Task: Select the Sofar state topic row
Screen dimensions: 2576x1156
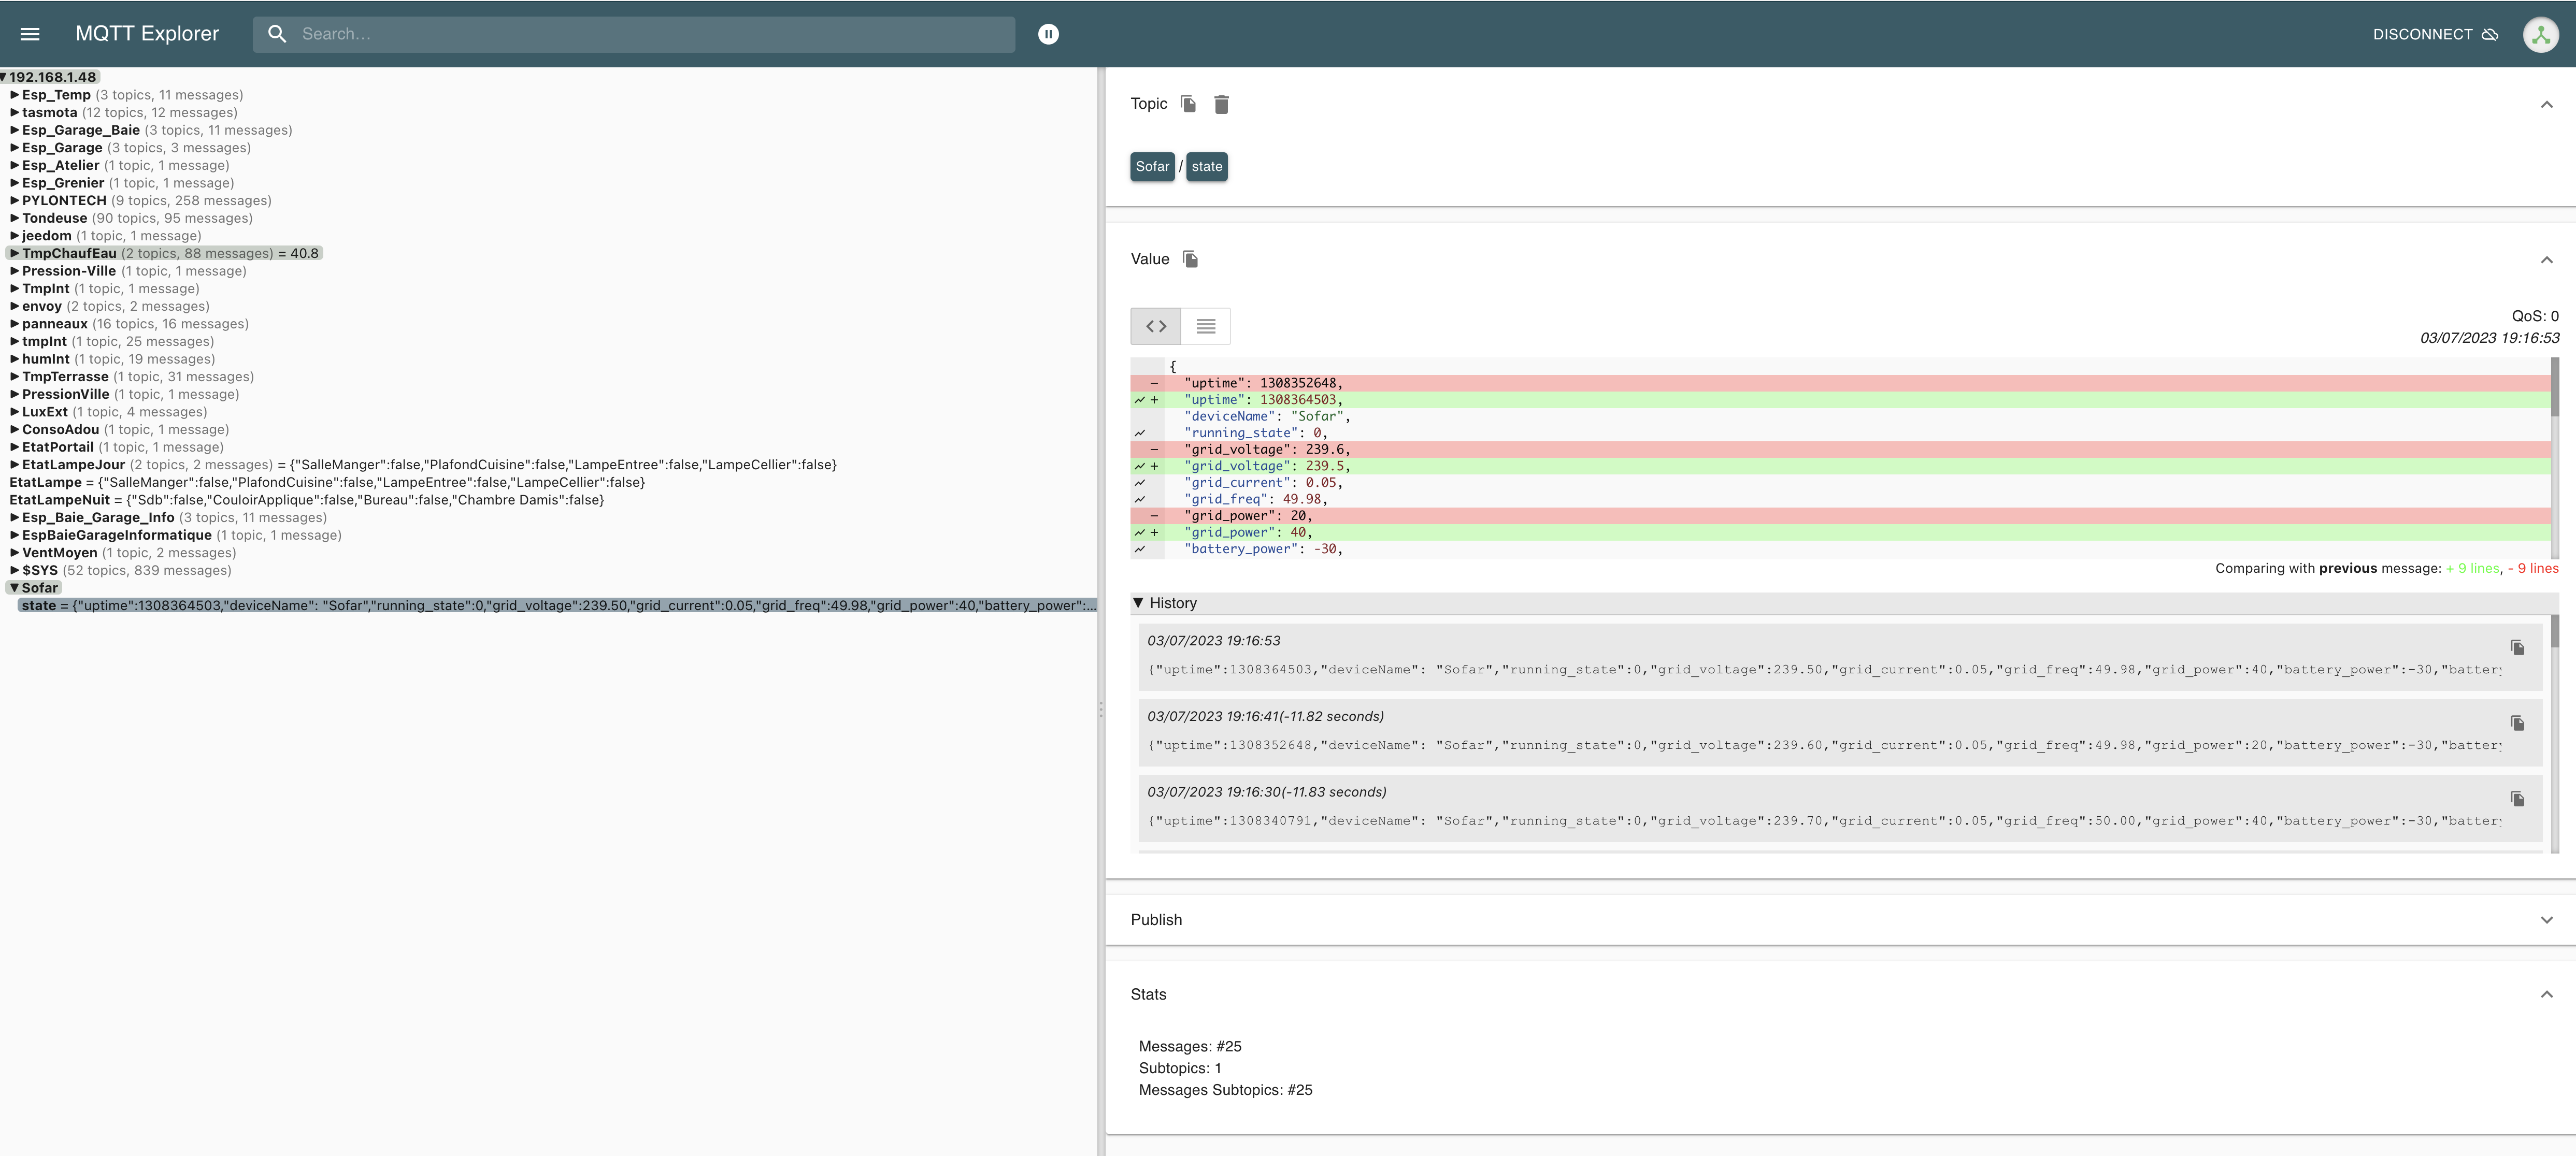Action: click(557, 606)
